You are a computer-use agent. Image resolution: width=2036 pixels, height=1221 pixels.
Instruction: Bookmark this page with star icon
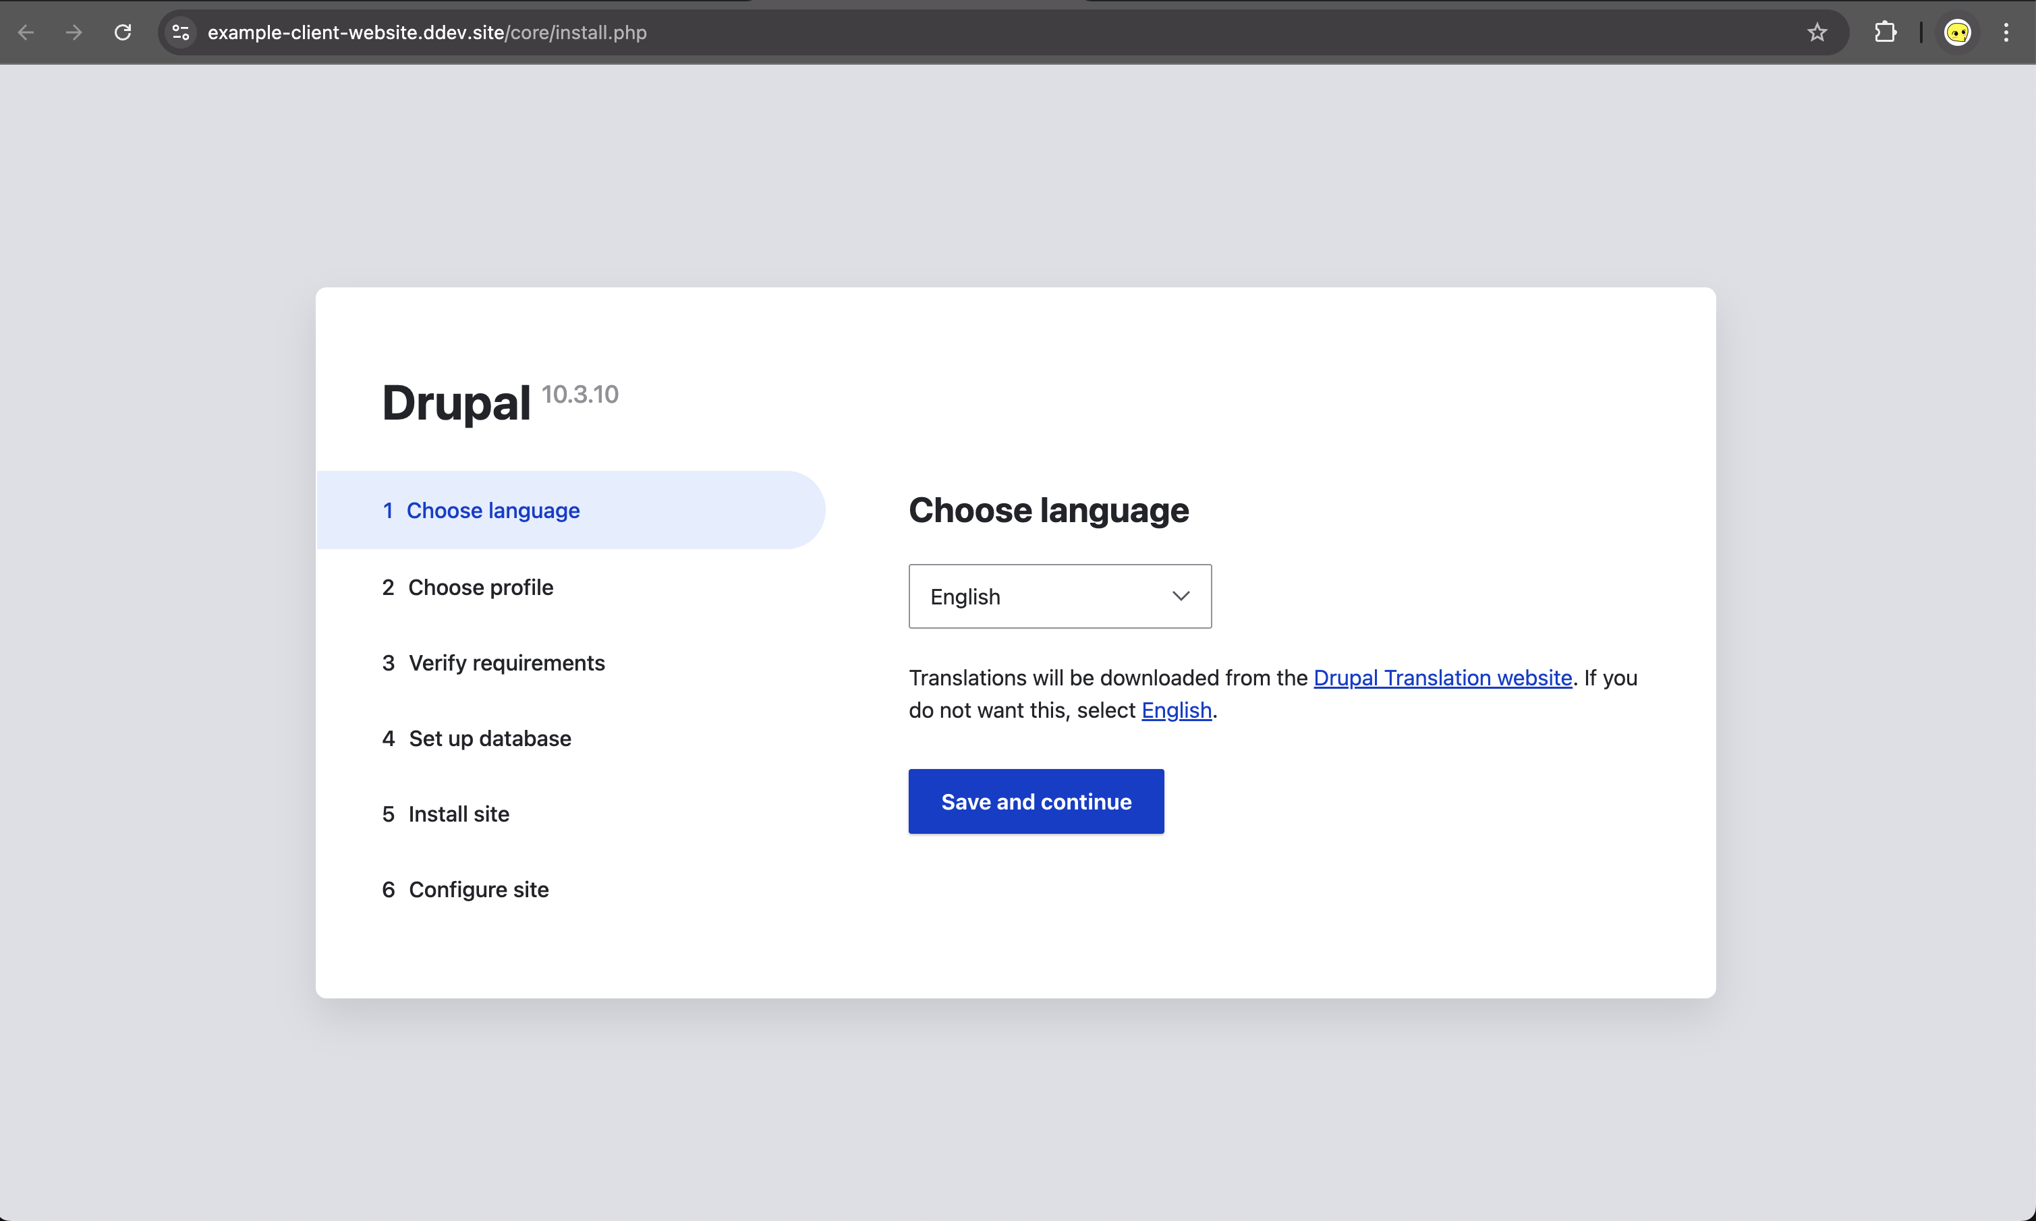(1816, 32)
